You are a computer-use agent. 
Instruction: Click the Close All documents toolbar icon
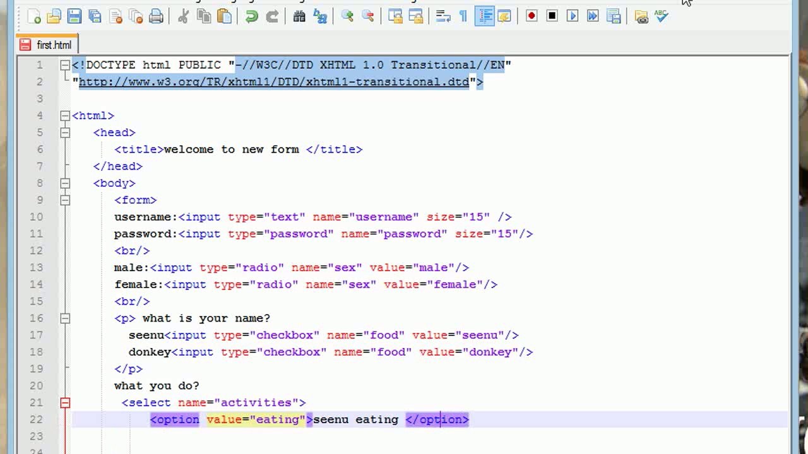(x=136, y=16)
